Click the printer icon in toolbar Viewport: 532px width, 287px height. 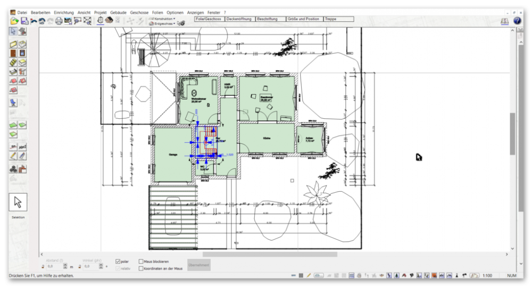[59, 21]
